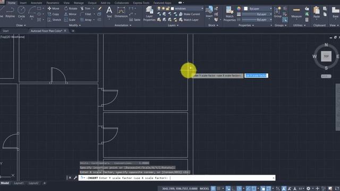Click the Rotate tool
340x191 pixels.
coord(71,8)
